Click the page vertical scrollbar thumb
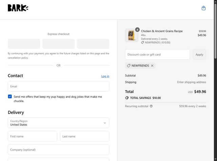The height and width of the screenshot is (161, 217). click(x=216, y=31)
